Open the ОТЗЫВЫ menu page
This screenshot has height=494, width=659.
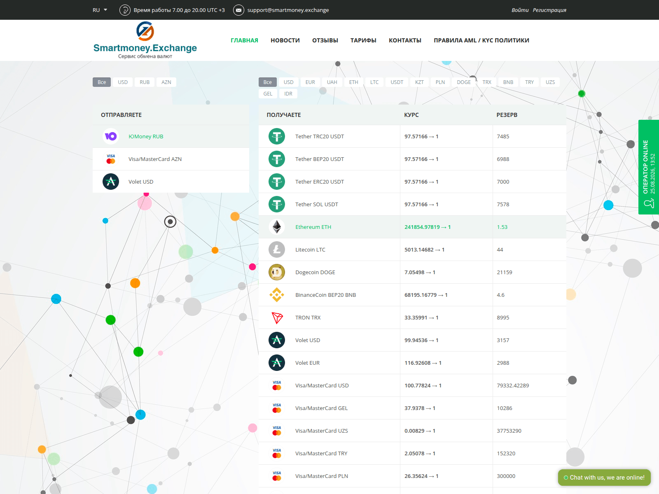325,40
